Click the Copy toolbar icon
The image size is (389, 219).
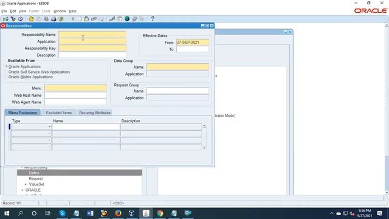(80, 19)
